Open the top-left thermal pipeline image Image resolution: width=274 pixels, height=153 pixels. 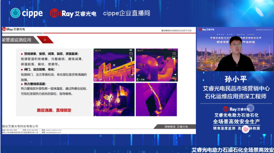pyautogui.click(x=114, y=65)
